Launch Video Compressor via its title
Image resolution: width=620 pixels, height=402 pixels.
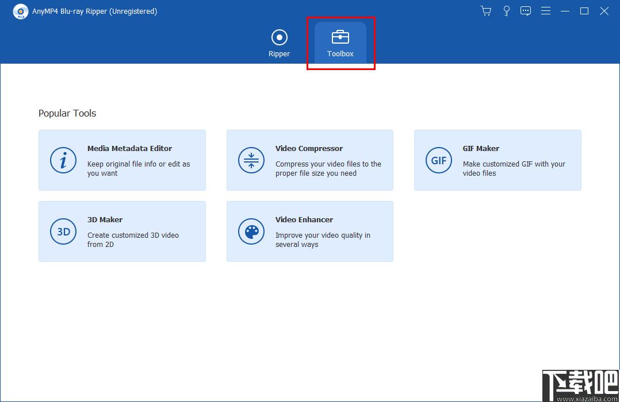coord(309,148)
